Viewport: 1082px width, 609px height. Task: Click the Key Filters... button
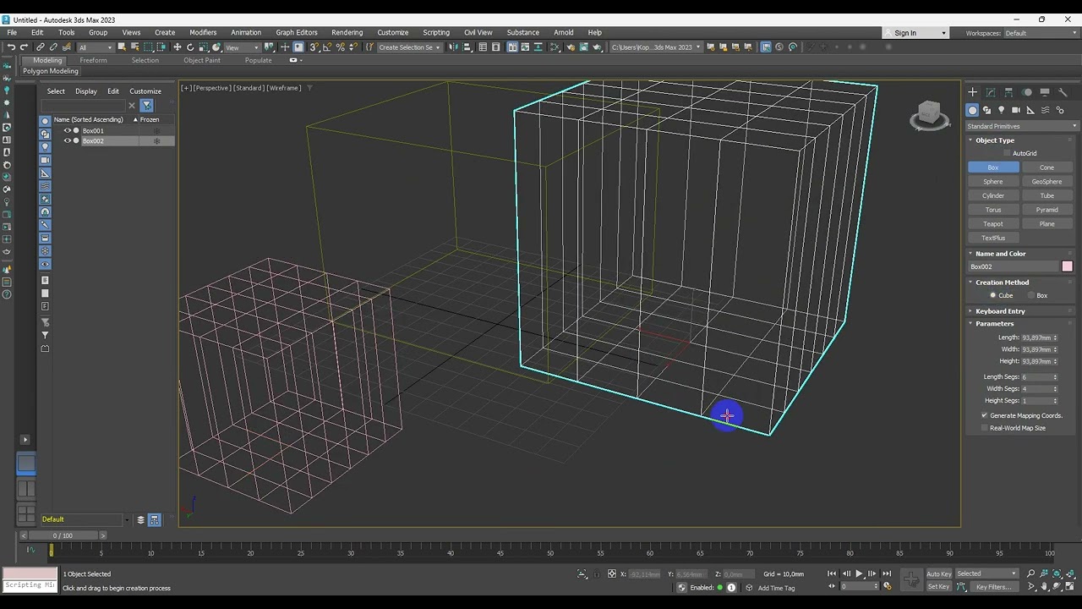(x=993, y=586)
